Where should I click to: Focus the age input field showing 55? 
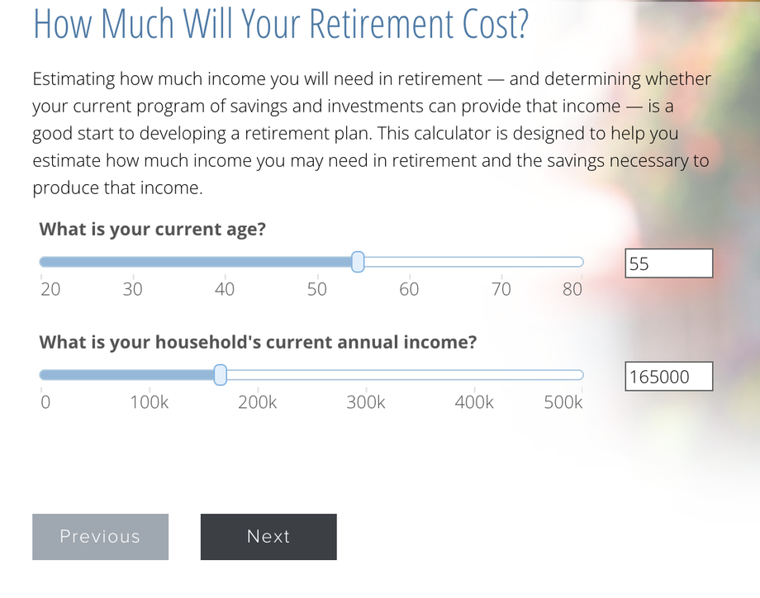coord(669,263)
